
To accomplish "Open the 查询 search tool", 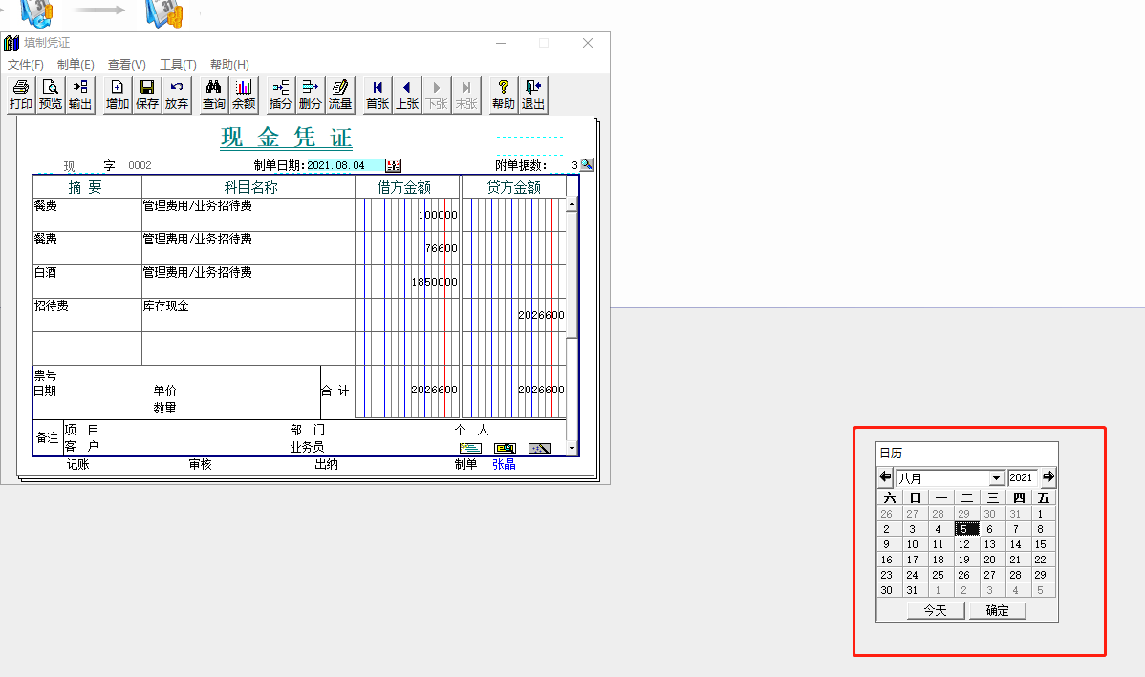I will pos(214,95).
